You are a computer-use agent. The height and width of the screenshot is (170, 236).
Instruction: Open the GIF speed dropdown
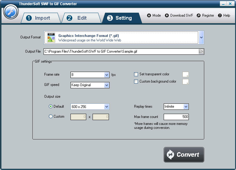107,85
